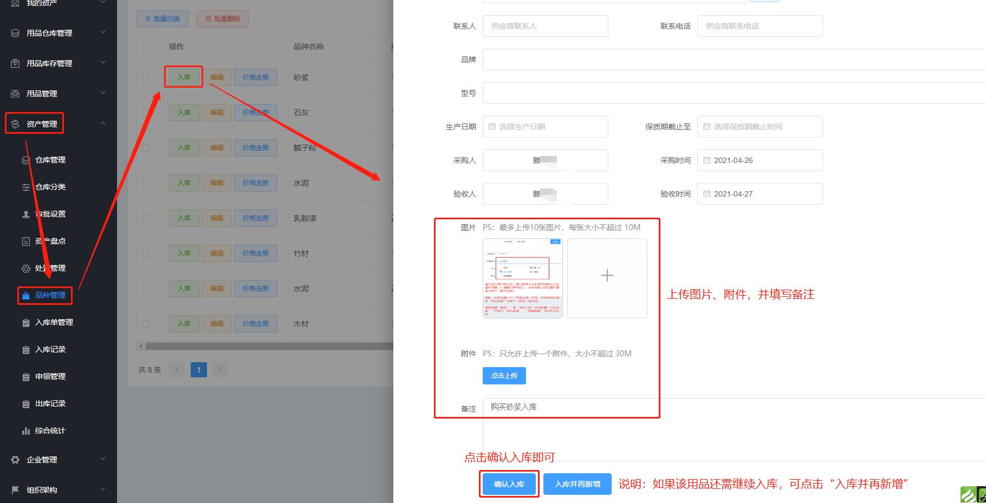The image size is (986, 503).
Task: Click calendar icon in 生产日期 field
Action: pyautogui.click(x=492, y=127)
